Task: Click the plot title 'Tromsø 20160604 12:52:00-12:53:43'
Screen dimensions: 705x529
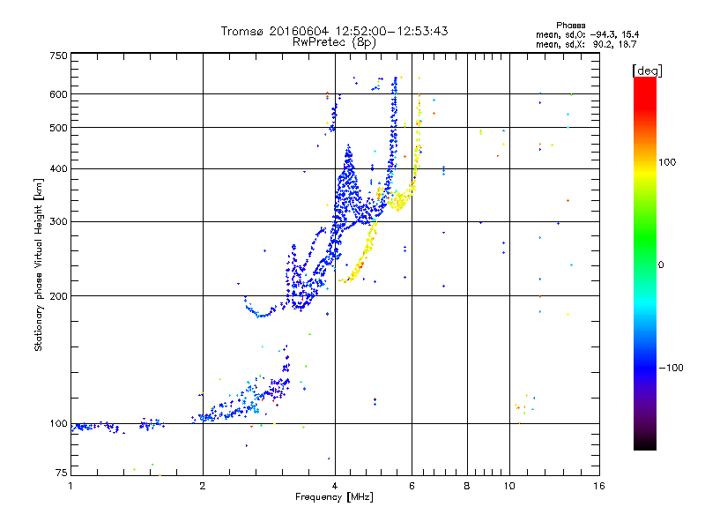Action: [334, 31]
